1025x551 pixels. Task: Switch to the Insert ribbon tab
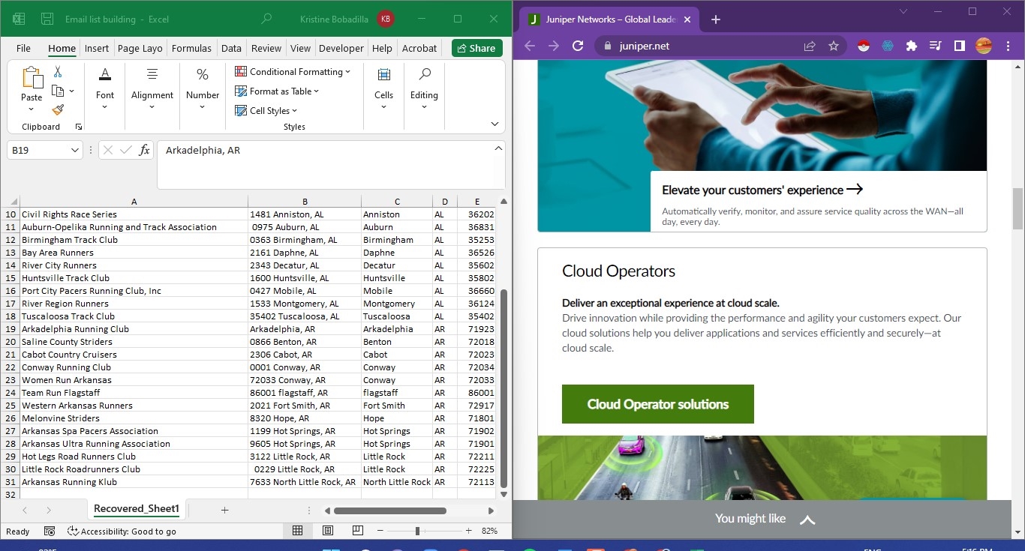pos(97,48)
